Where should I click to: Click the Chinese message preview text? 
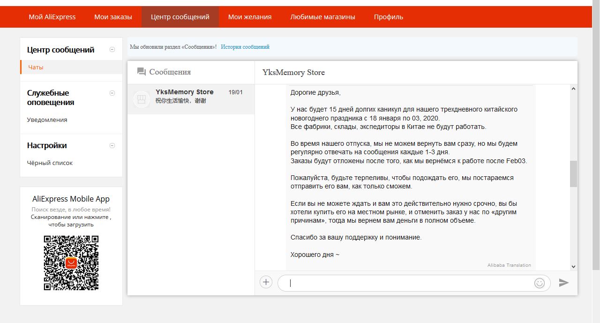180,101
